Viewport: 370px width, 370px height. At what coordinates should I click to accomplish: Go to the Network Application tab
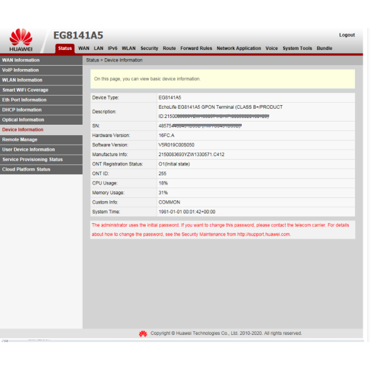pyautogui.click(x=239, y=48)
